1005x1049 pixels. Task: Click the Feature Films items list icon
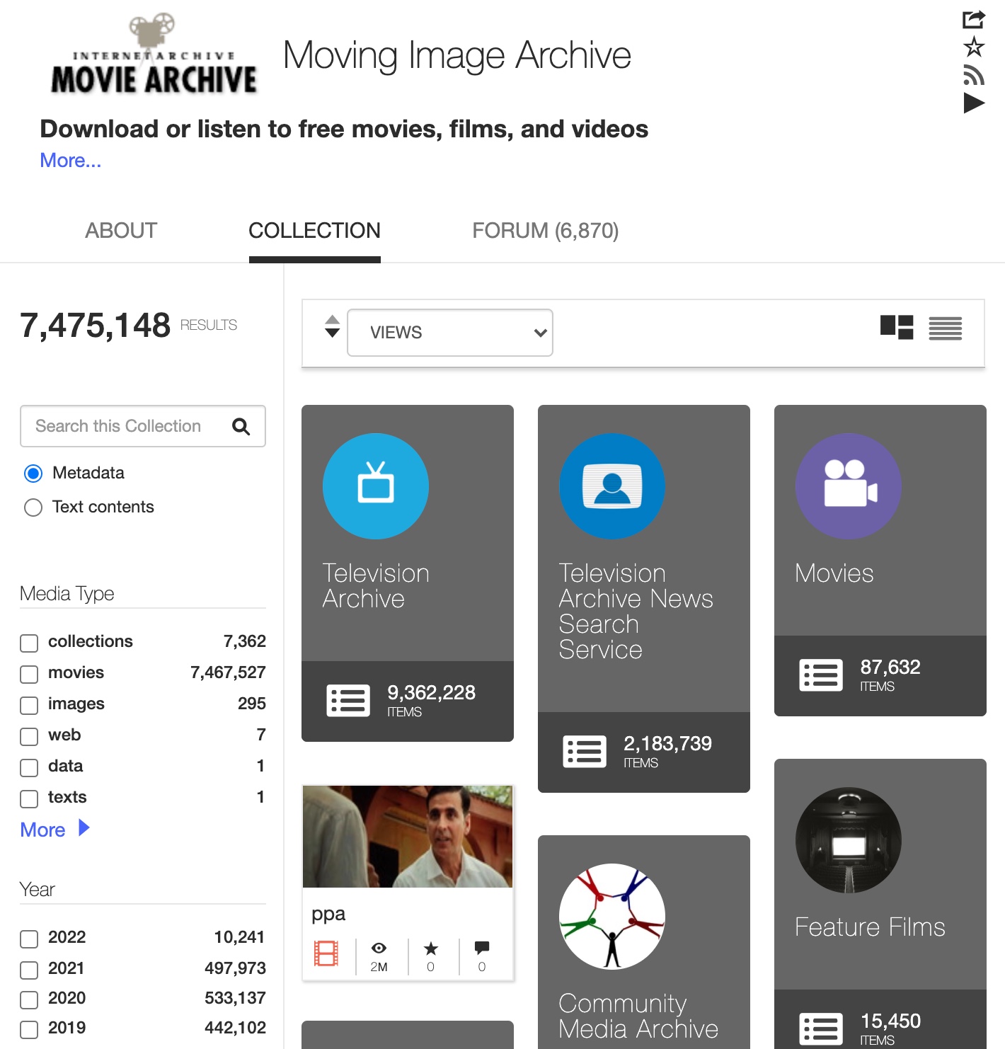(821, 1029)
